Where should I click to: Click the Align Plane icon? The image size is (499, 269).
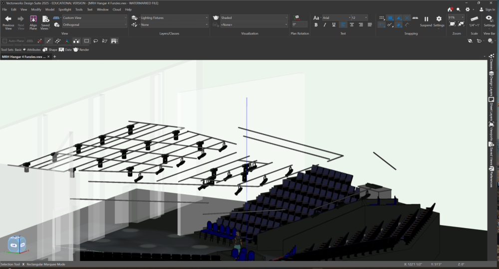[x=33, y=19]
